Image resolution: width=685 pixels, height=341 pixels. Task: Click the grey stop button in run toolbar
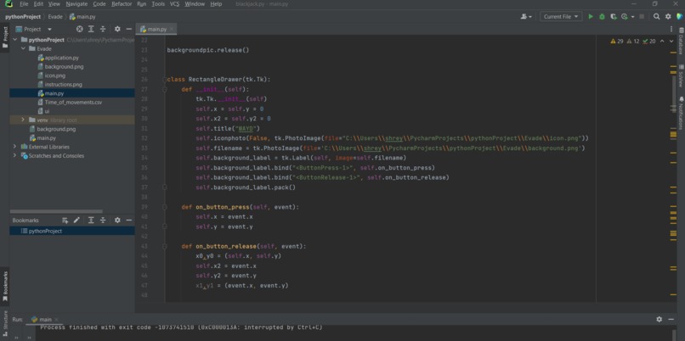pos(642,17)
